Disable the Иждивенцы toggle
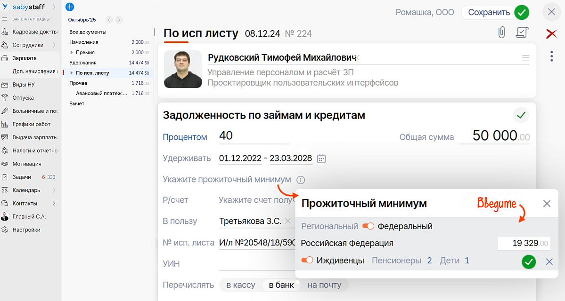565x301 pixels. pyautogui.click(x=307, y=261)
